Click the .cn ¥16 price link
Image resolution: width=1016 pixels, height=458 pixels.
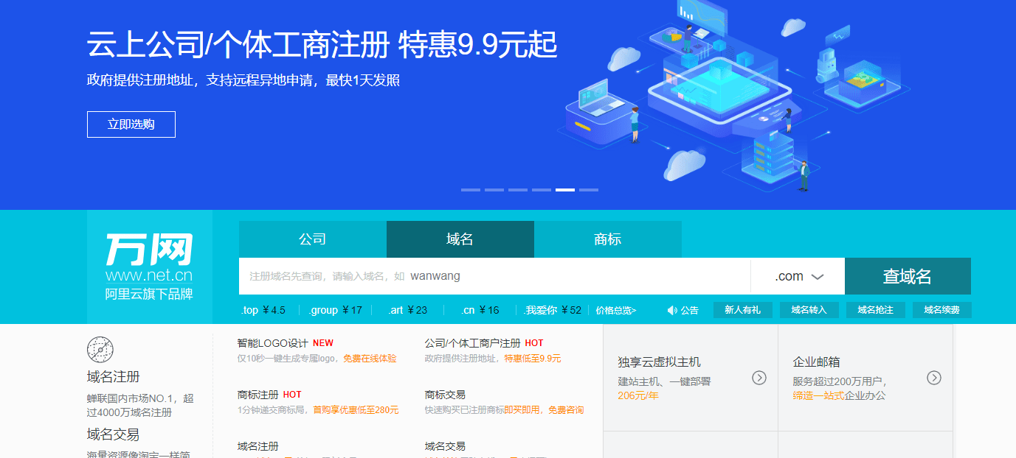480,310
